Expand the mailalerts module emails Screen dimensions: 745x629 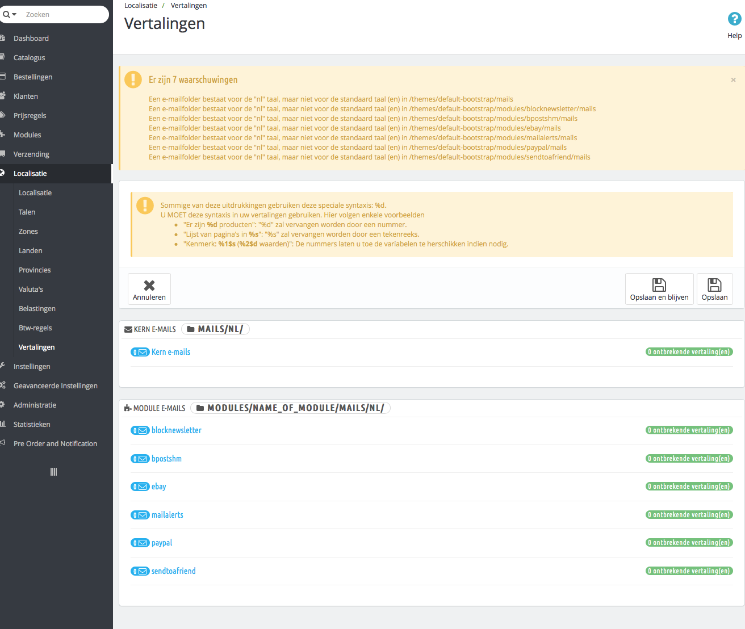pyautogui.click(x=168, y=515)
